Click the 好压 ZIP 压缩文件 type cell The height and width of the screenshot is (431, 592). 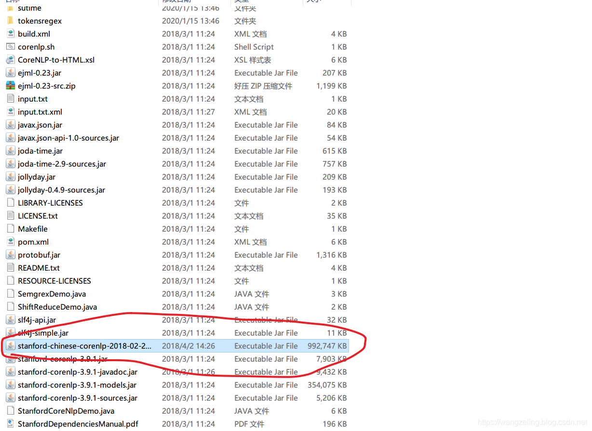coord(263,86)
